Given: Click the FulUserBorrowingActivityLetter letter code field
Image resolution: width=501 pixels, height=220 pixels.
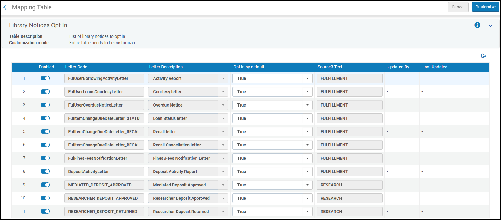Looking at the screenshot, I should point(104,78).
